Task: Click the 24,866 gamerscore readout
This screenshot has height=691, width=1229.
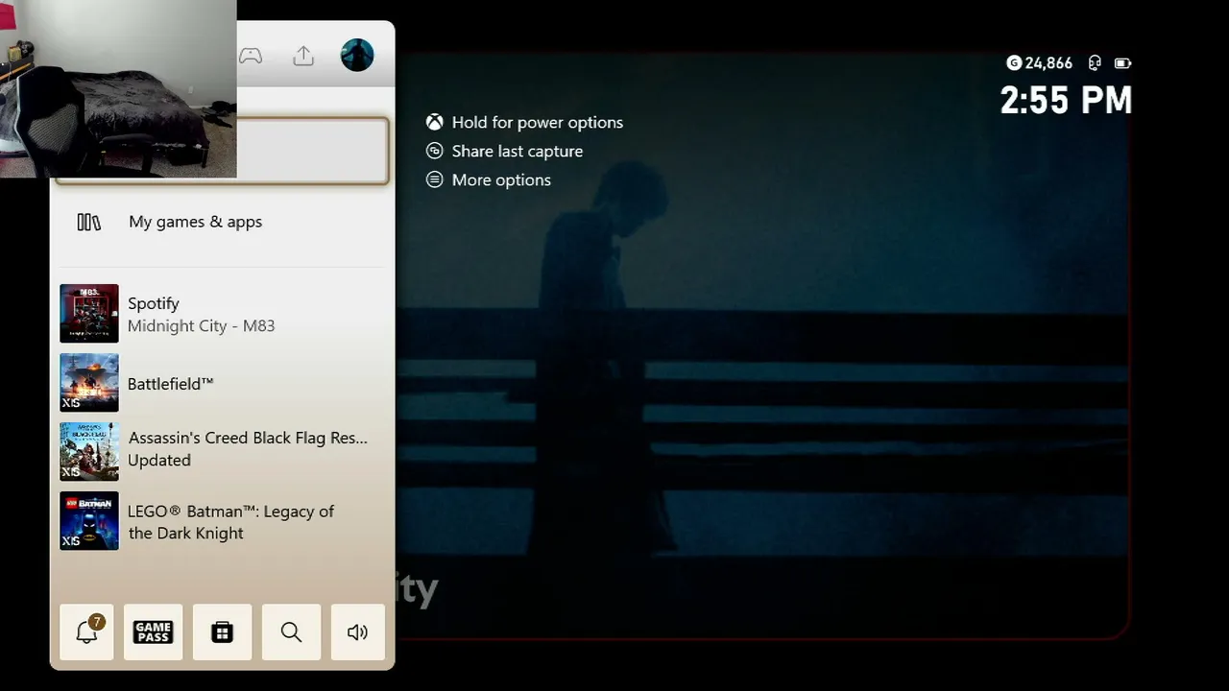Action: [x=1040, y=63]
